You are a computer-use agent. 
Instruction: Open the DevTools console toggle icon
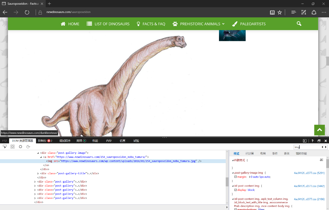[305, 141]
